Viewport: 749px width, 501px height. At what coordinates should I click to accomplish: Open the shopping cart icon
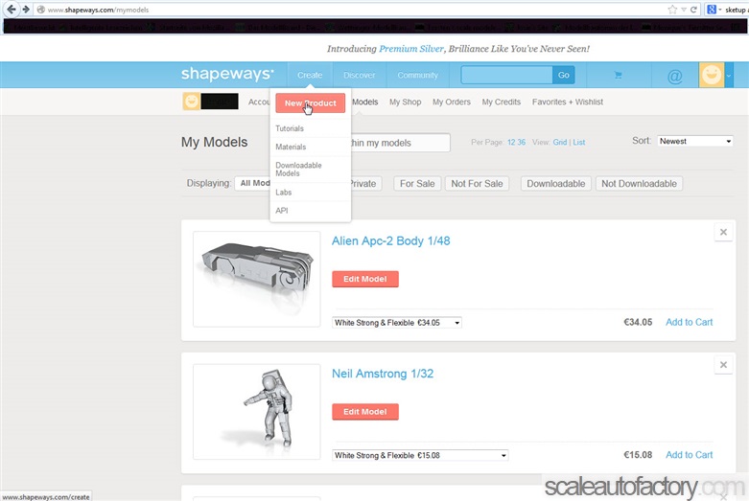pos(618,75)
